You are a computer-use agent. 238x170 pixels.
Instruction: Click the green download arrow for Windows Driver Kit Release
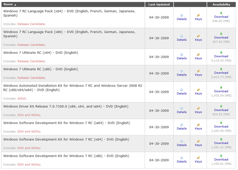pos(221,106)
